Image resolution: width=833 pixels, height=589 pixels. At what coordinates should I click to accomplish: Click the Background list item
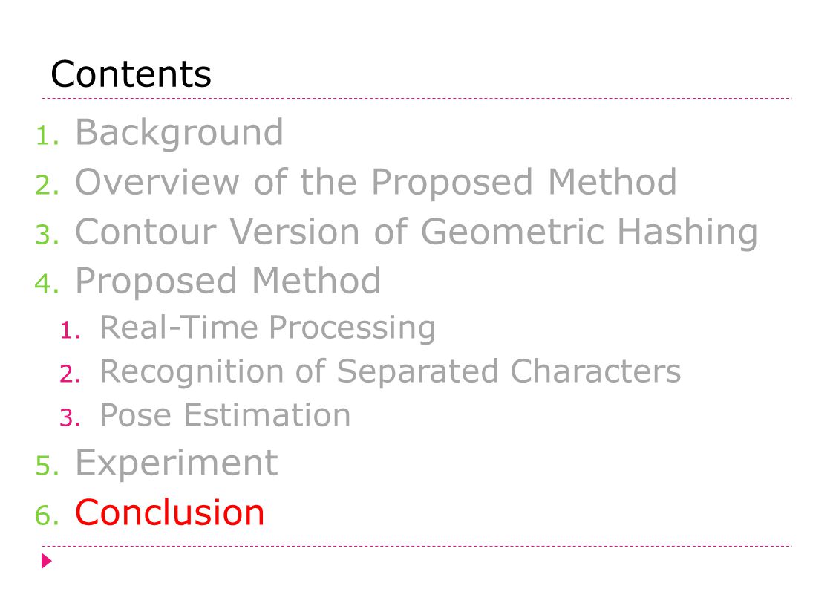[179, 131]
